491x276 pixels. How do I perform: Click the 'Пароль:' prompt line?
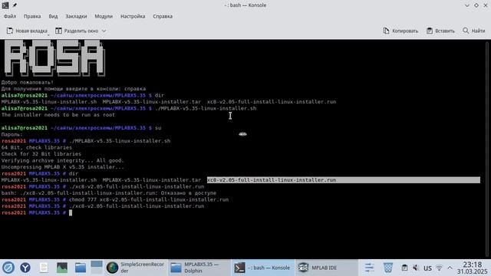(x=12, y=135)
